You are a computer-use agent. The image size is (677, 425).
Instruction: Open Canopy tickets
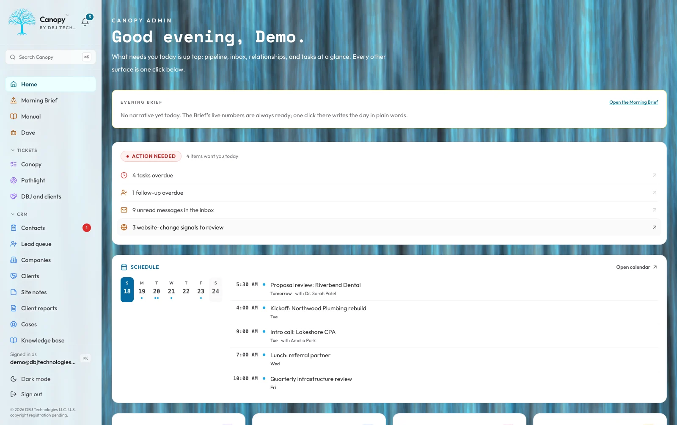click(x=51, y=164)
